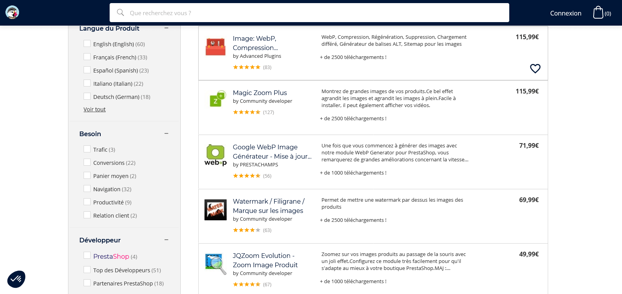
Task: Click the Google WebP module icon
Action: coord(215,155)
